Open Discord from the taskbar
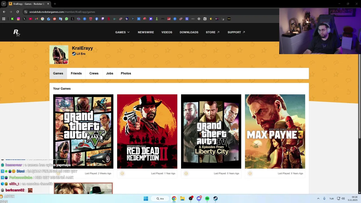The height and width of the screenshot is (203, 361). (199, 198)
